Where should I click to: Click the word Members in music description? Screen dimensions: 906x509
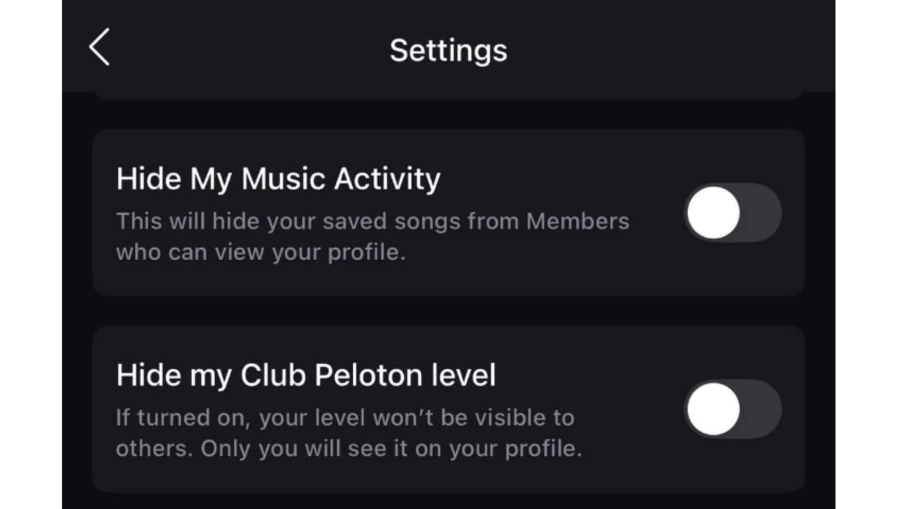click(x=577, y=222)
